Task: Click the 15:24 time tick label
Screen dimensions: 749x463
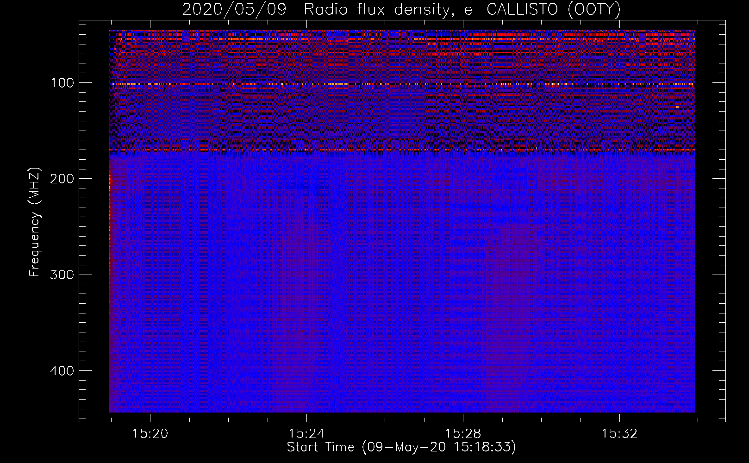Action: 306,434
